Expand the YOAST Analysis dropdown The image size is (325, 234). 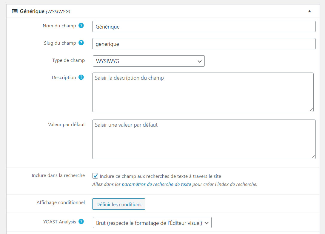(x=152, y=223)
